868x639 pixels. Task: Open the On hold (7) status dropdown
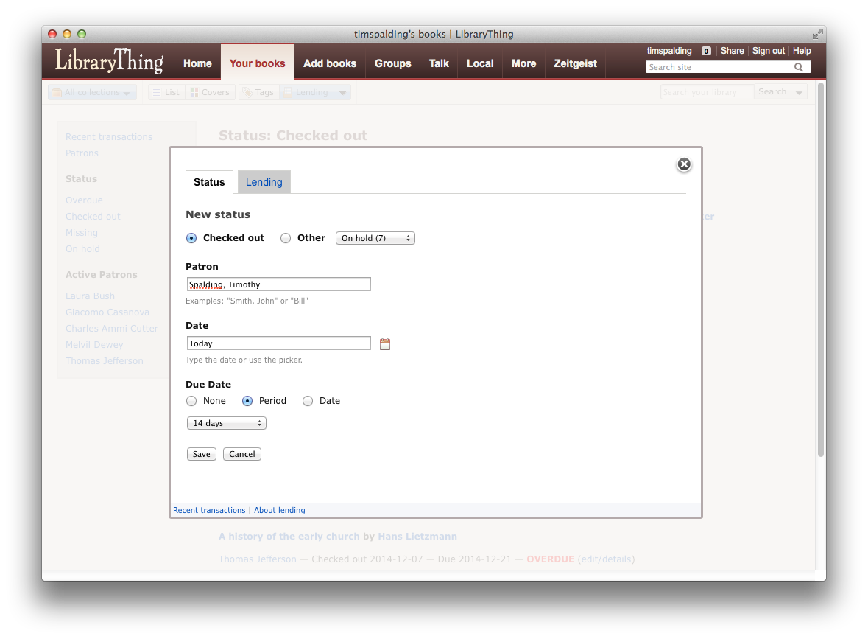375,238
